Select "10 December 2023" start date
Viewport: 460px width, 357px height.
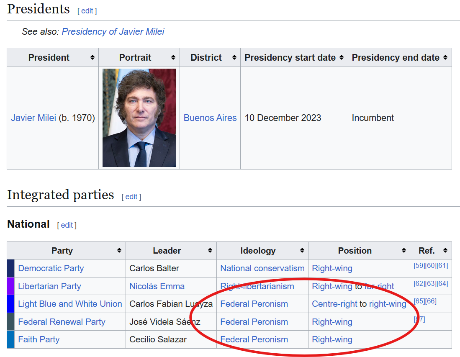[283, 118]
